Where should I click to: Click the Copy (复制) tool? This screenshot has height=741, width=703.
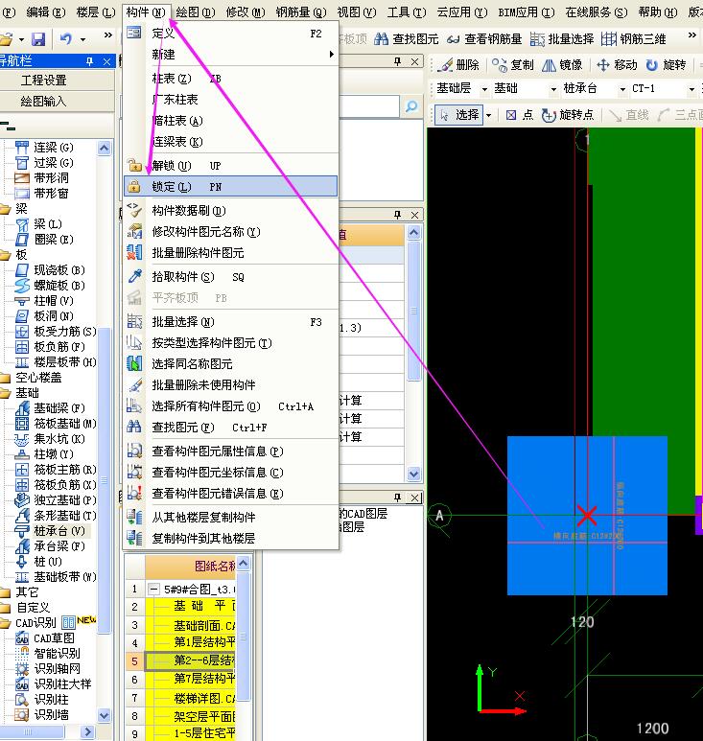click(x=513, y=65)
